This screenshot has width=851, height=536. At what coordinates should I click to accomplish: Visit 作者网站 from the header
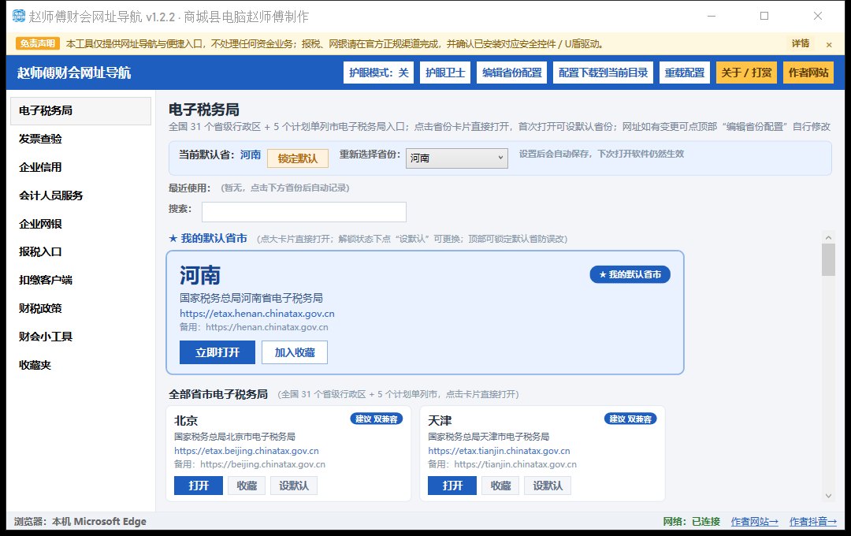coord(808,73)
